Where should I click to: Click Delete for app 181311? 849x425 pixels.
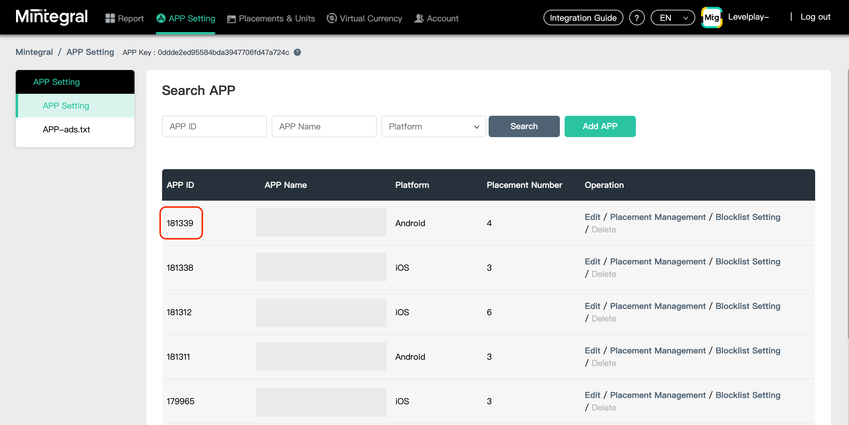click(604, 363)
